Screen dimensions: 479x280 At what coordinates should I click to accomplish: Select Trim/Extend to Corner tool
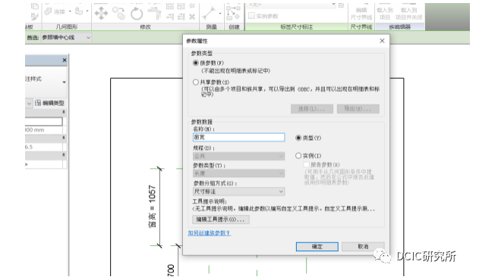pyautogui.click(x=155, y=13)
